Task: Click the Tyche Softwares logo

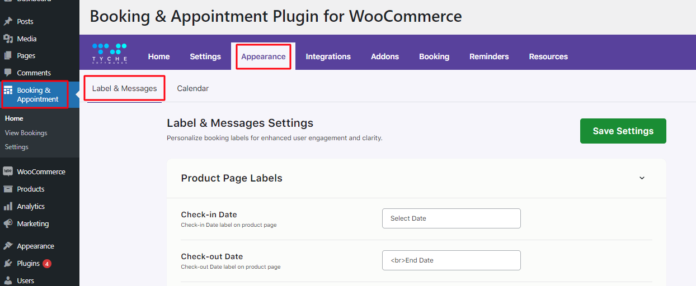Action: 110,53
